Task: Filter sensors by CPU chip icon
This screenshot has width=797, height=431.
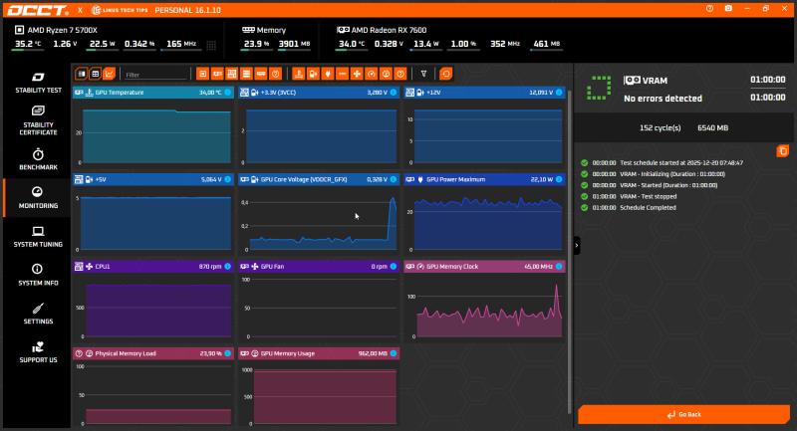Action: point(203,74)
